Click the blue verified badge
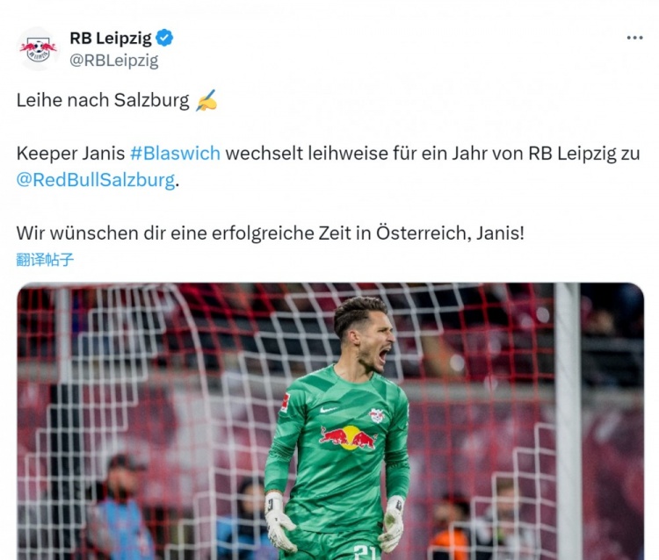The width and height of the screenshot is (659, 560). pos(164,39)
